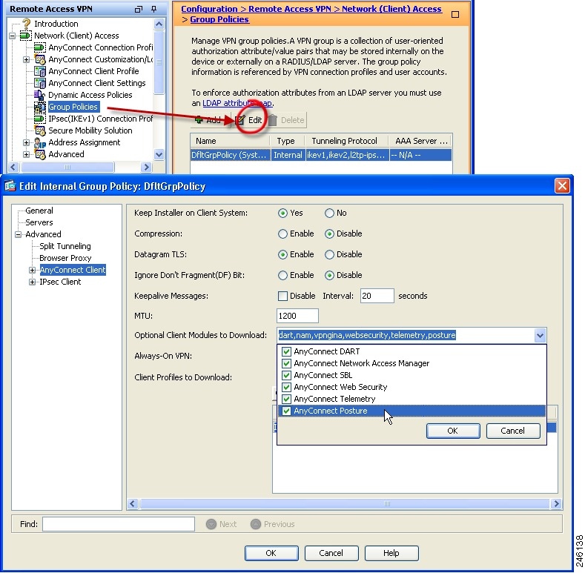Uncheck the AnyConnect Posture module
585x573 pixels.
click(286, 411)
